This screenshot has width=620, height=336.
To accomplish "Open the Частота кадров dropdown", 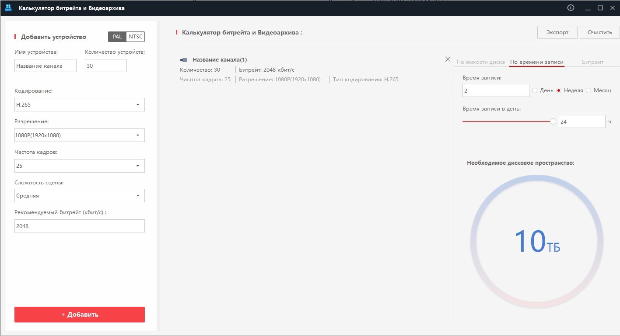I will point(80,166).
